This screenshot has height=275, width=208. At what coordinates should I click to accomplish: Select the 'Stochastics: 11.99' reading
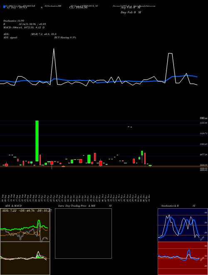point(14,21)
